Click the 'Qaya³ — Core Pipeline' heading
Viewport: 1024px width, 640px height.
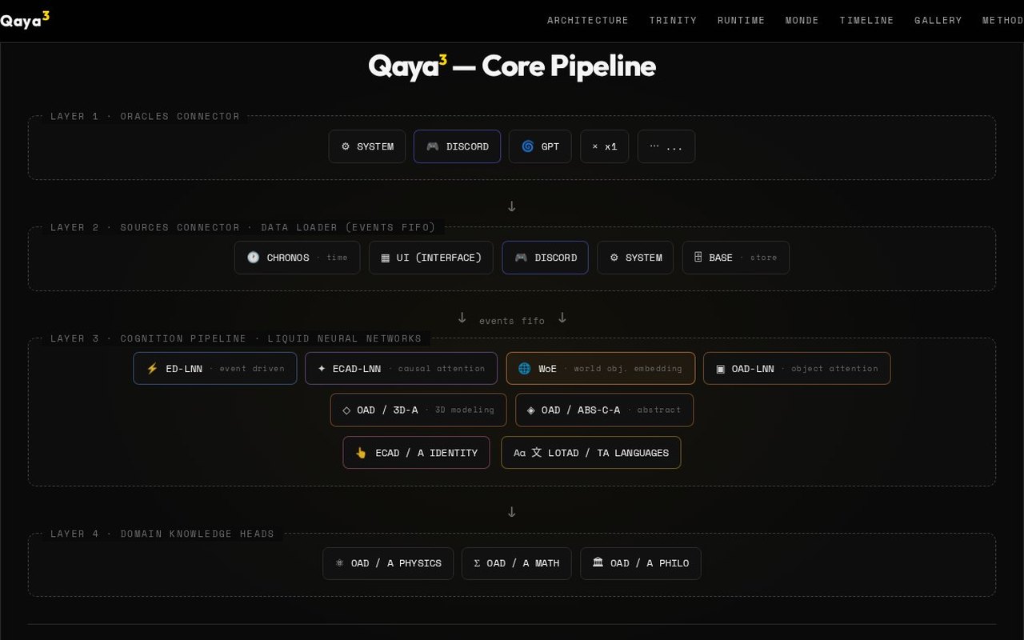click(x=512, y=66)
